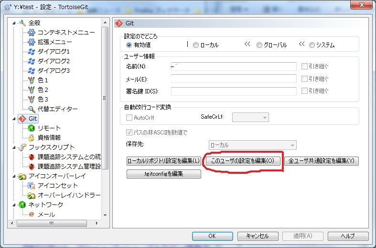Open 拡張メニュー settings page
376x248 pixels.
[x=54, y=42]
